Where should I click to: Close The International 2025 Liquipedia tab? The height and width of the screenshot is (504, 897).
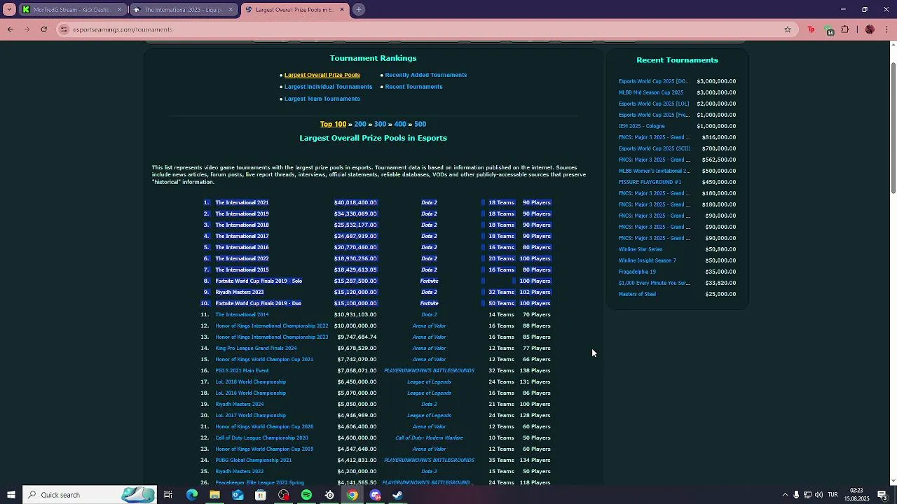coord(231,10)
